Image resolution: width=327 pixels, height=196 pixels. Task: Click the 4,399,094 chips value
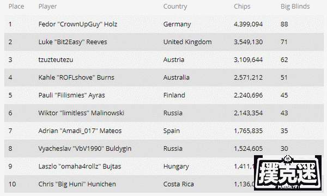tap(248, 24)
